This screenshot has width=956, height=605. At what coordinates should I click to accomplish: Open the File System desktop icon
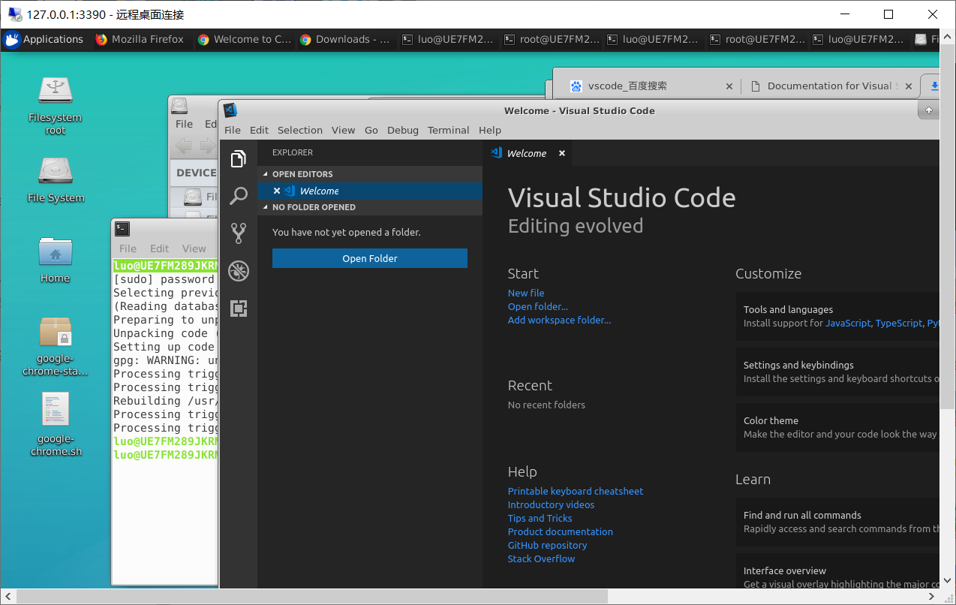click(x=56, y=179)
